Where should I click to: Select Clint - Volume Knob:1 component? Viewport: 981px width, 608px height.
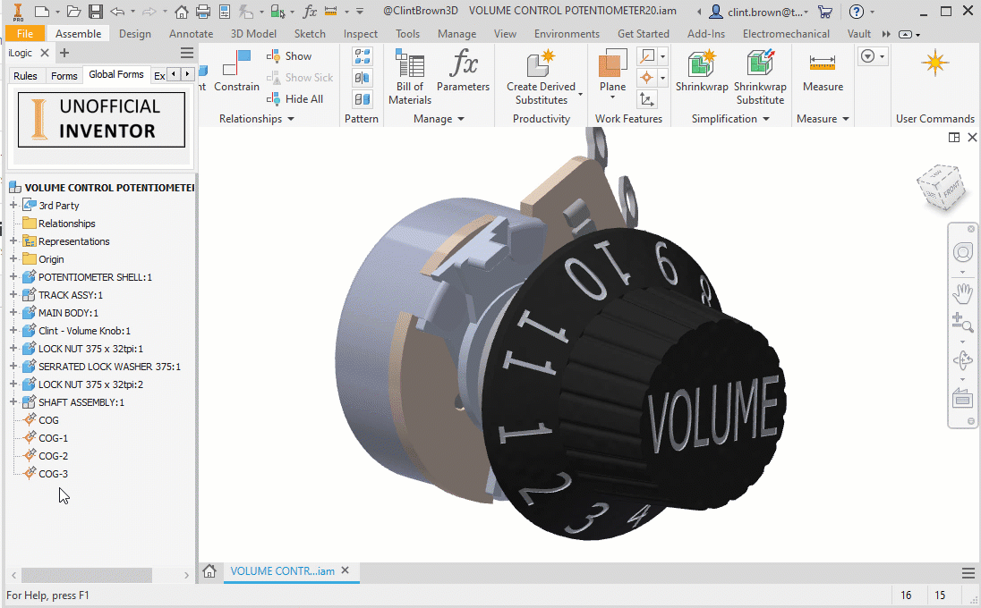coord(84,331)
